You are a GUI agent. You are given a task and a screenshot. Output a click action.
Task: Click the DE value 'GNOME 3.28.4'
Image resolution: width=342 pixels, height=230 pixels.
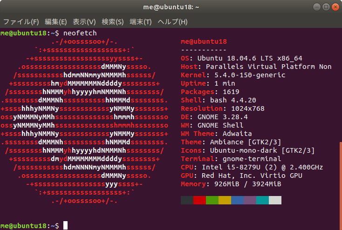tap(222, 117)
